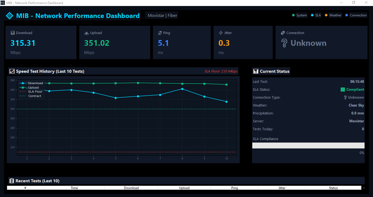Click the Contract legend entry
The width and height of the screenshot is (373, 197).
tap(31, 96)
